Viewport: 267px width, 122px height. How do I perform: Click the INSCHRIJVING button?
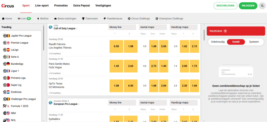pos(225,5)
